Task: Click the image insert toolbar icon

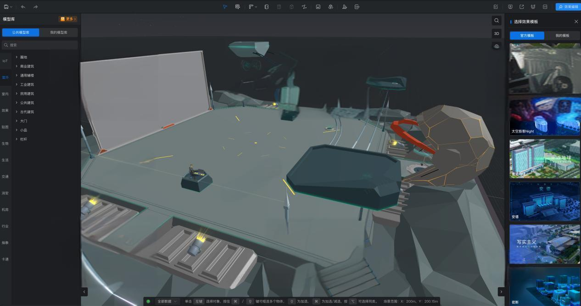Action: coord(318,7)
